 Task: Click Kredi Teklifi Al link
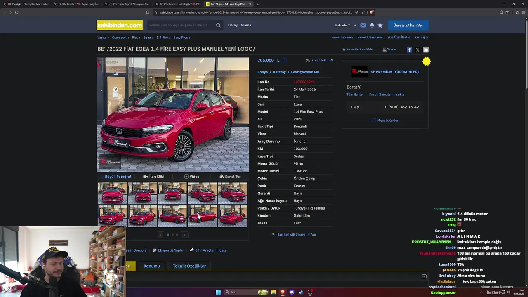pyautogui.click(x=320, y=60)
